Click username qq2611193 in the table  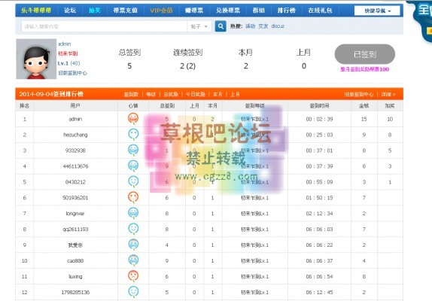click(75, 229)
